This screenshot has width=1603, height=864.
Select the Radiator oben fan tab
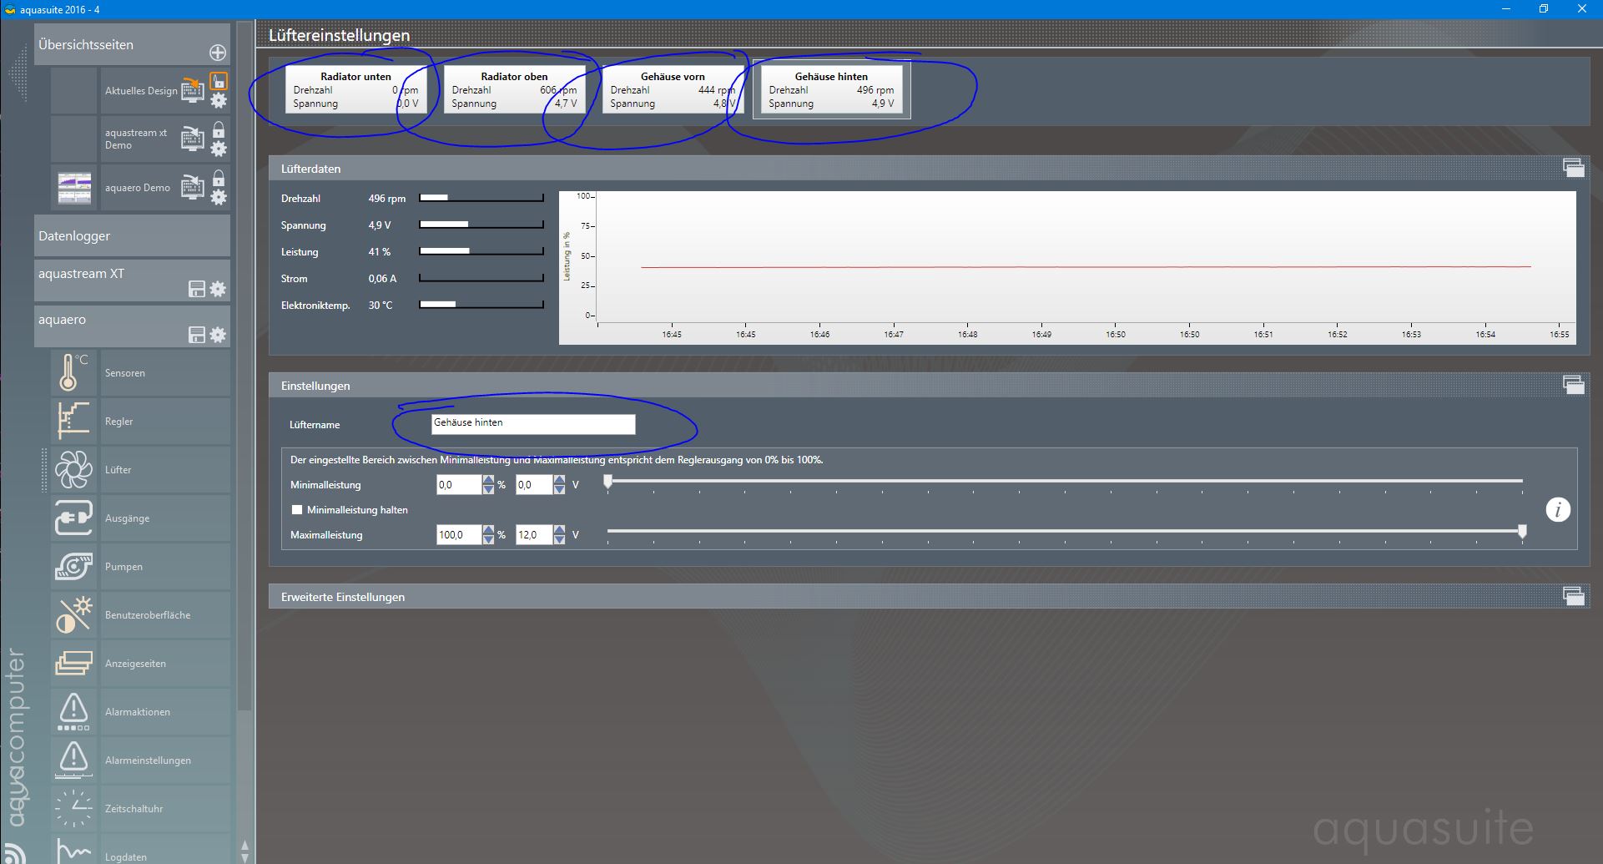(514, 89)
